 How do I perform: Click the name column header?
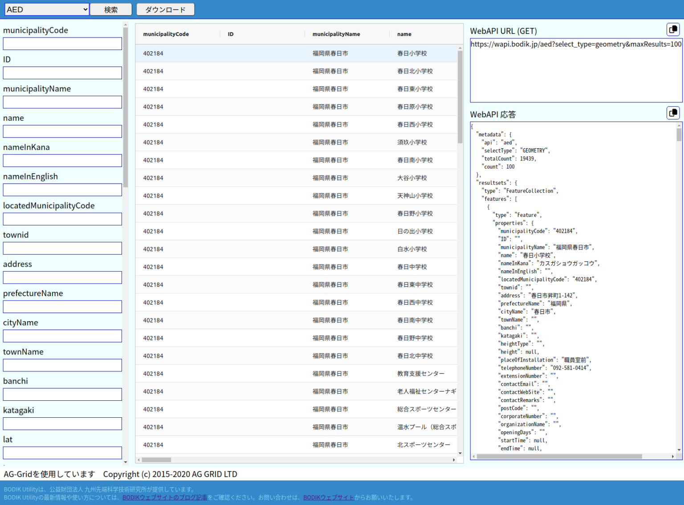404,34
